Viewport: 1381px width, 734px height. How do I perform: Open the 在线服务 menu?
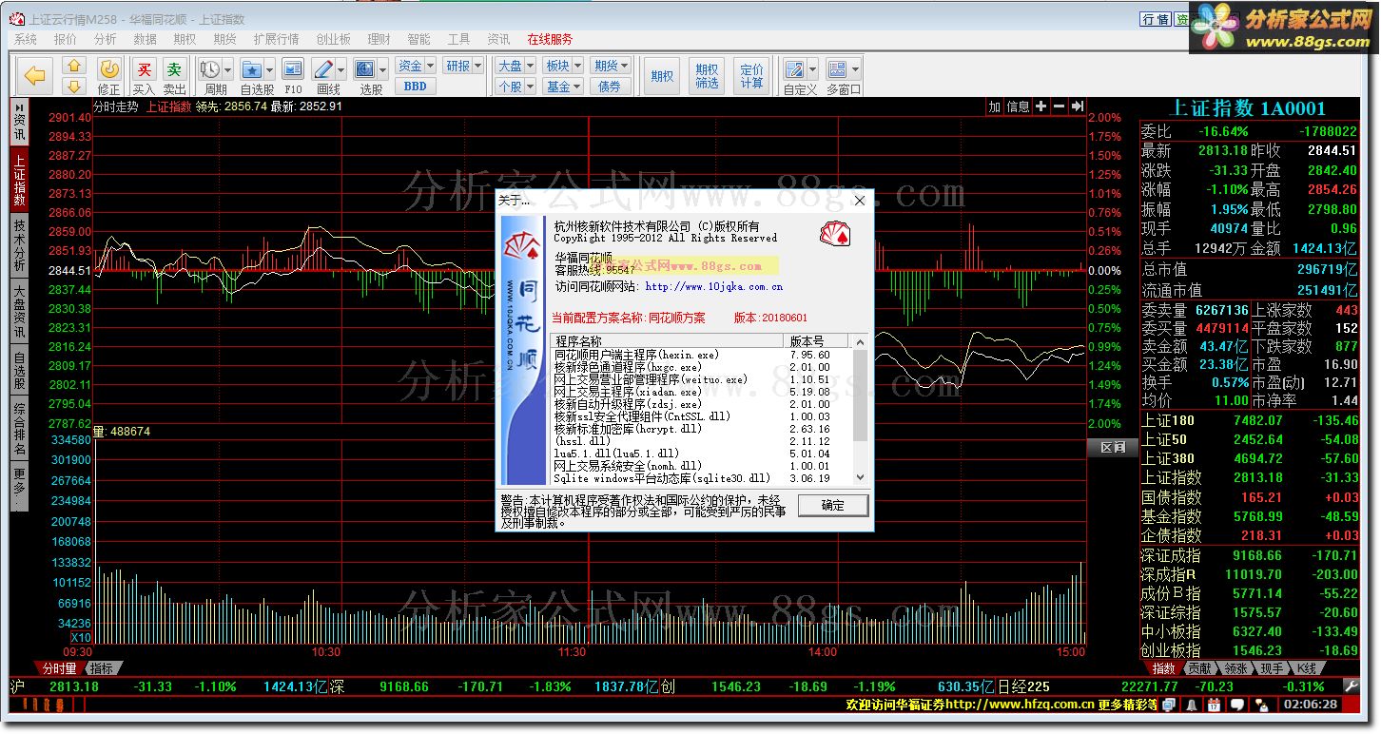coord(550,39)
